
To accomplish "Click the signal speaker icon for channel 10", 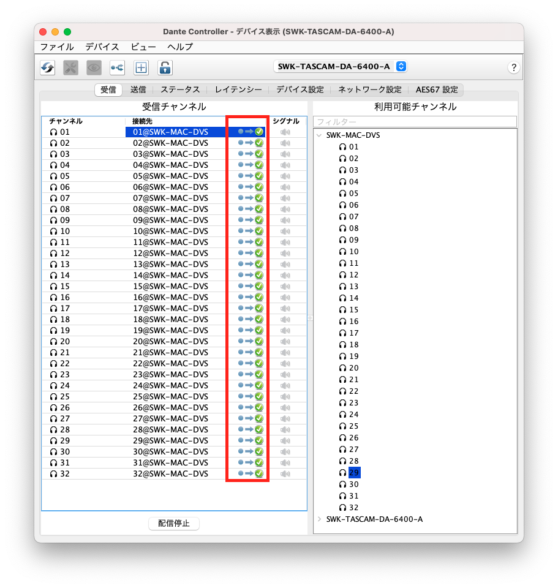I will tap(285, 231).
